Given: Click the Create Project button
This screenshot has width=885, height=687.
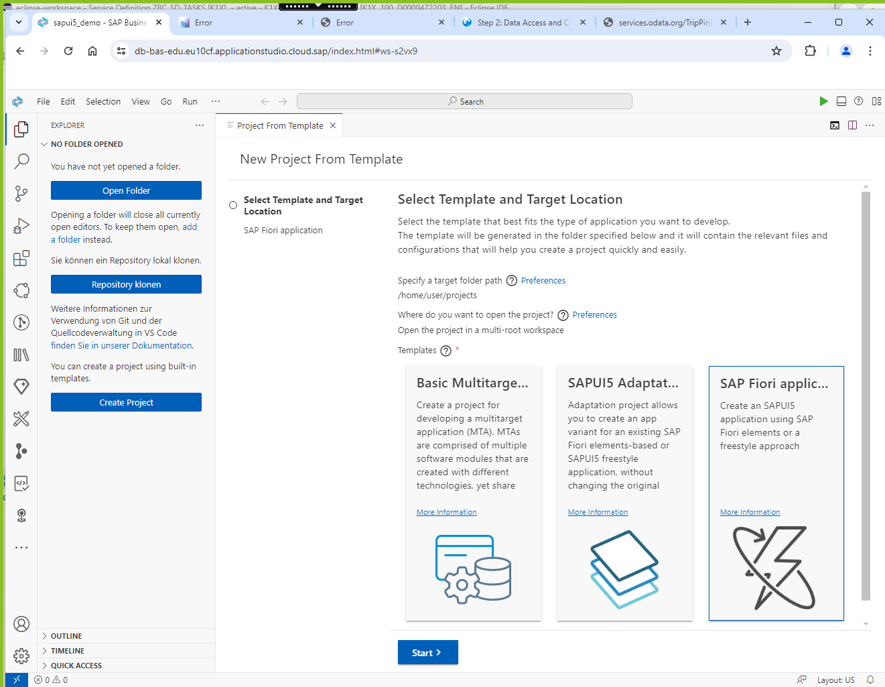Looking at the screenshot, I should (126, 402).
